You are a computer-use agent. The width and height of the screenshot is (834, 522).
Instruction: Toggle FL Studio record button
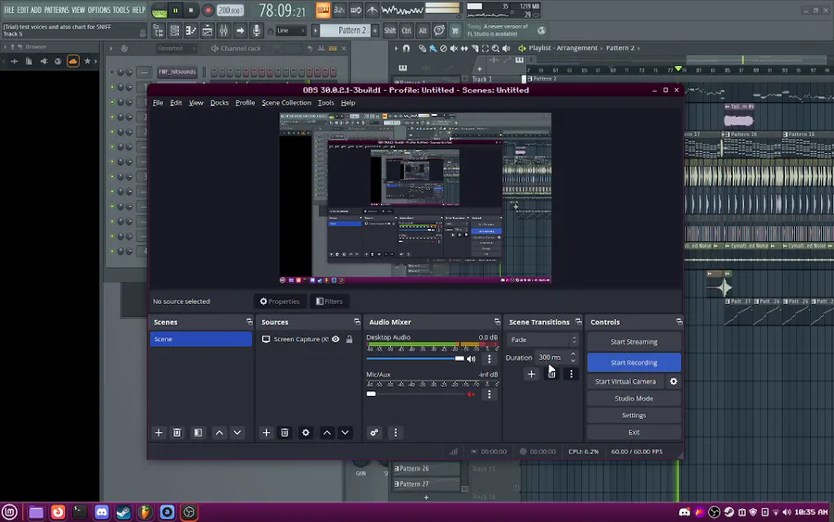[208, 10]
